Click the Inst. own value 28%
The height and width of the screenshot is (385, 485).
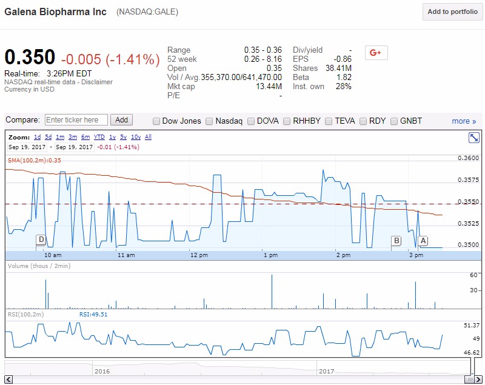[344, 86]
